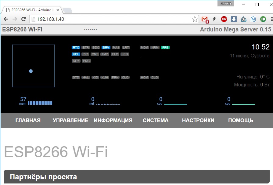The width and height of the screenshot is (273, 185).
Task: Click the KID room badge
Action: [95, 78]
